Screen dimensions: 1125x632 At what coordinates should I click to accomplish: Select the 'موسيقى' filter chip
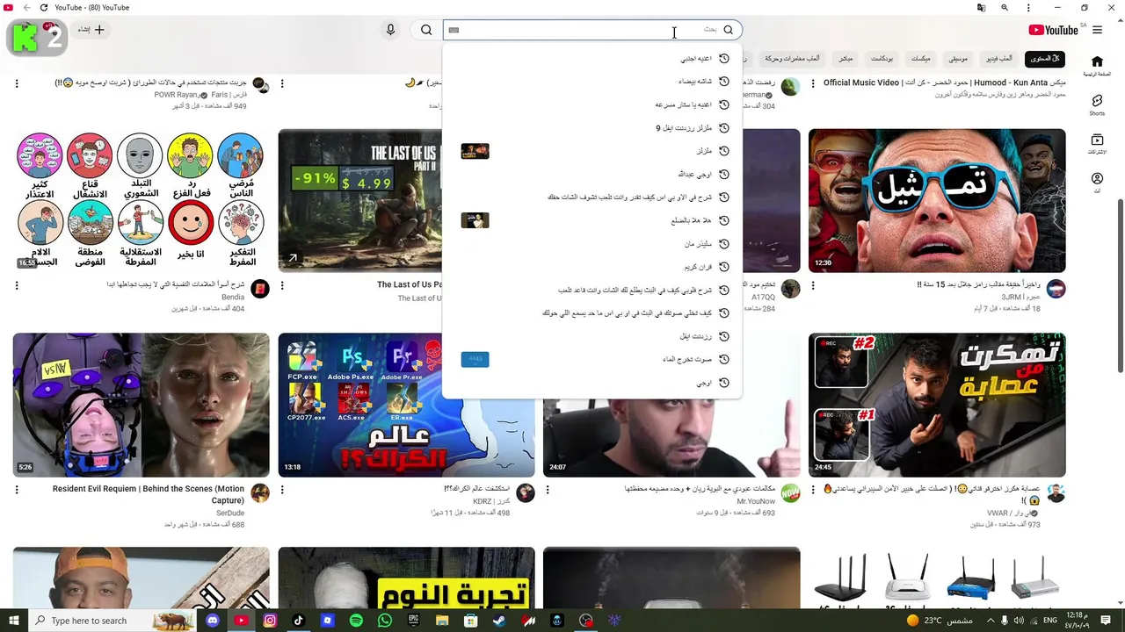coord(957,58)
